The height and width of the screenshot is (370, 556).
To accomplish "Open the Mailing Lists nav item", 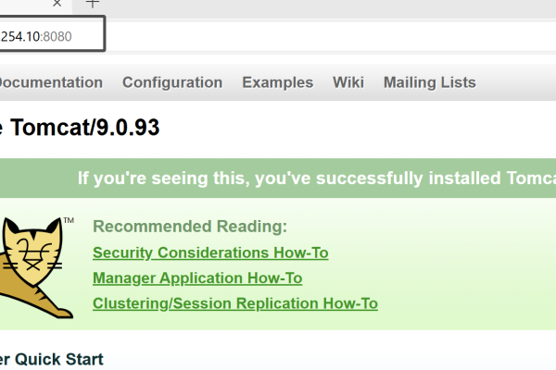I will click(429, 82).
